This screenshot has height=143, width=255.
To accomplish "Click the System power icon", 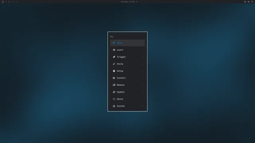I will [114, 106].
